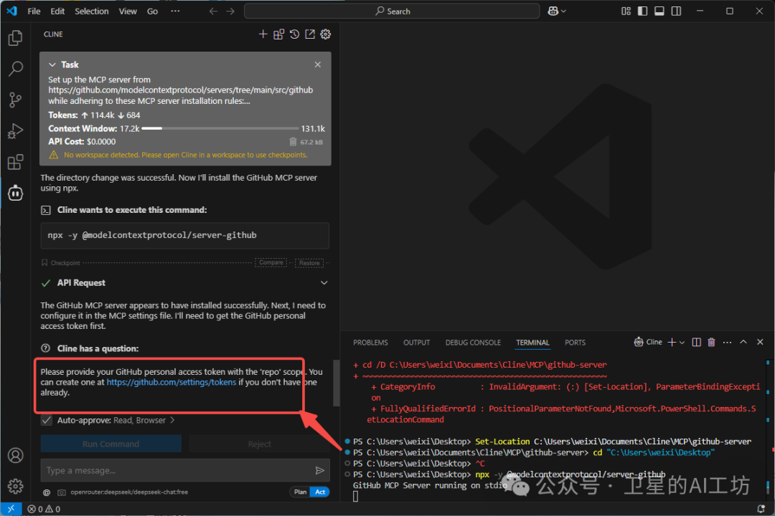Collapse the Task section chevron
Screen dimensions: 775x516
pos(52,64)
